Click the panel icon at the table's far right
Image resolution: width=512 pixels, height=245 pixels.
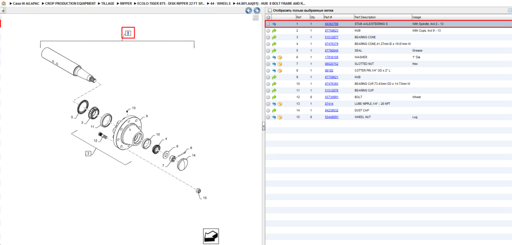[509, 10]
